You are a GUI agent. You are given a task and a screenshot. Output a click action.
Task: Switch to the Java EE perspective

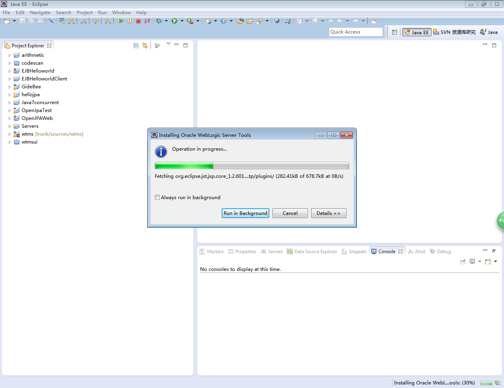point(417,32)
